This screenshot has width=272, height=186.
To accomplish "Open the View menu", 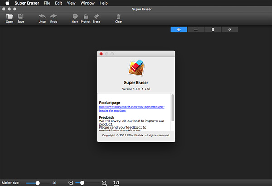I will pyautogui.click(x=71, y=3).
